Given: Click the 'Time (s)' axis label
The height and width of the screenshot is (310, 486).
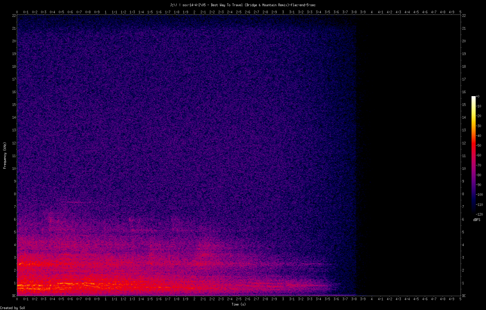Looking at the screenshot, I should [x=239, y=304].
